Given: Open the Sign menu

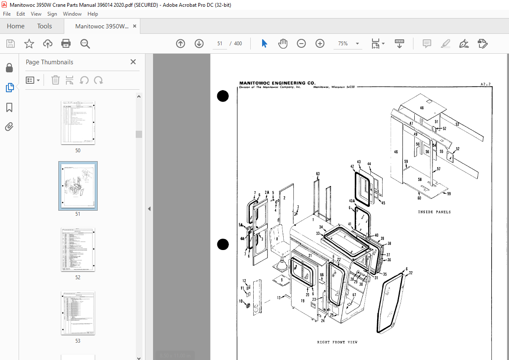Looking at the screenshot, I should pyautogui.click(x=52, y=14).
